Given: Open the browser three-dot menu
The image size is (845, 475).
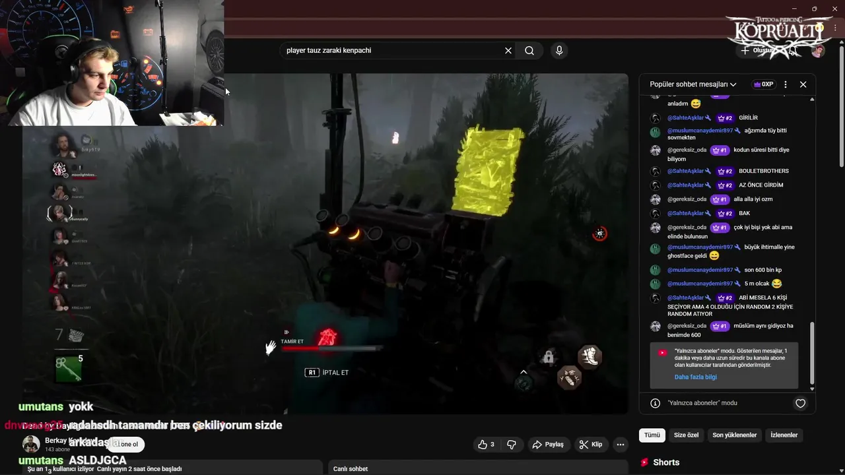Looking at the screenshot, I should (x=835, y=28).
